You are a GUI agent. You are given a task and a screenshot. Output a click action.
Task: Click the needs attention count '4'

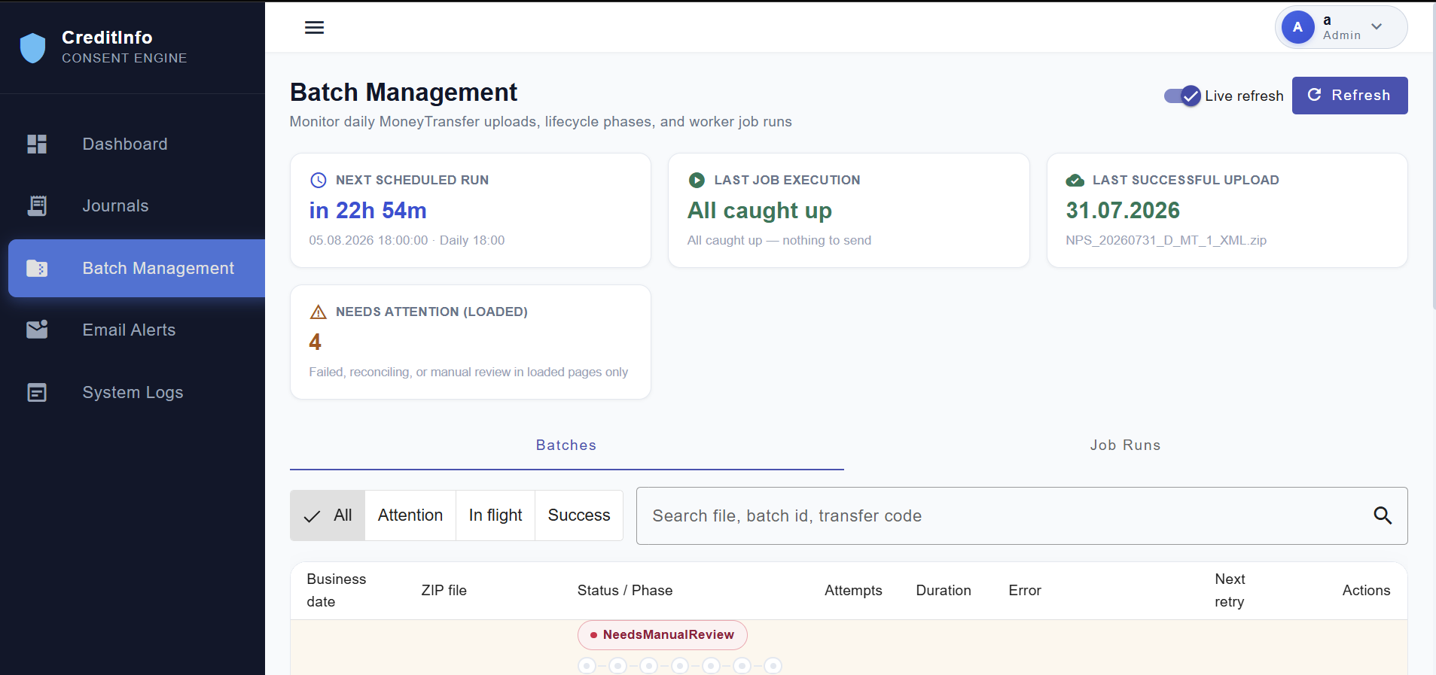pyautogui.click(x=315, y=342)
